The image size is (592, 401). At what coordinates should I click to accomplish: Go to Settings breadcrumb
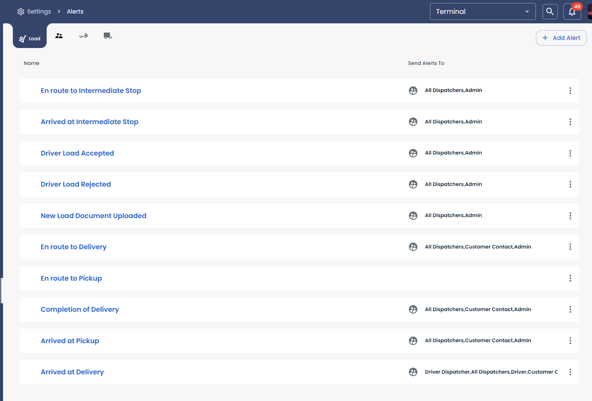[39, 12]
